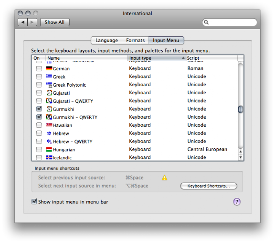The height and width of the screenshot is (243, 275).
Task: Sort by the Input type column header
Action: (x=157, y=58)
